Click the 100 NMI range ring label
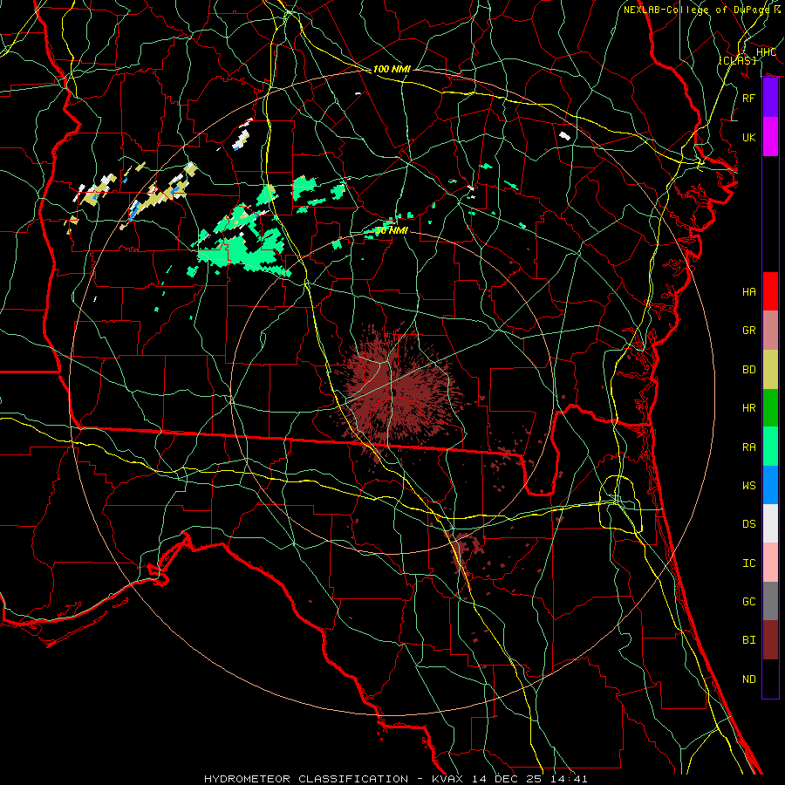 point(392,69)
